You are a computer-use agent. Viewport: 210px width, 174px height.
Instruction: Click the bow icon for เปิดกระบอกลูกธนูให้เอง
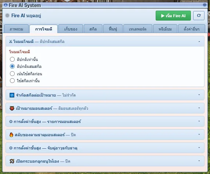tap(12, 161)
